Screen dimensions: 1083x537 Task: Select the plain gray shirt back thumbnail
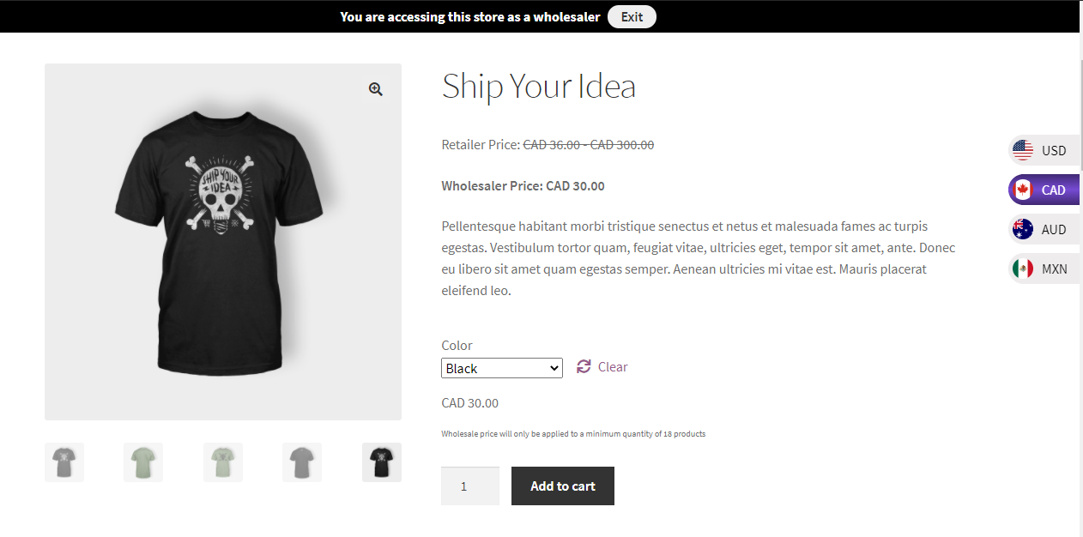coord(302,462)
